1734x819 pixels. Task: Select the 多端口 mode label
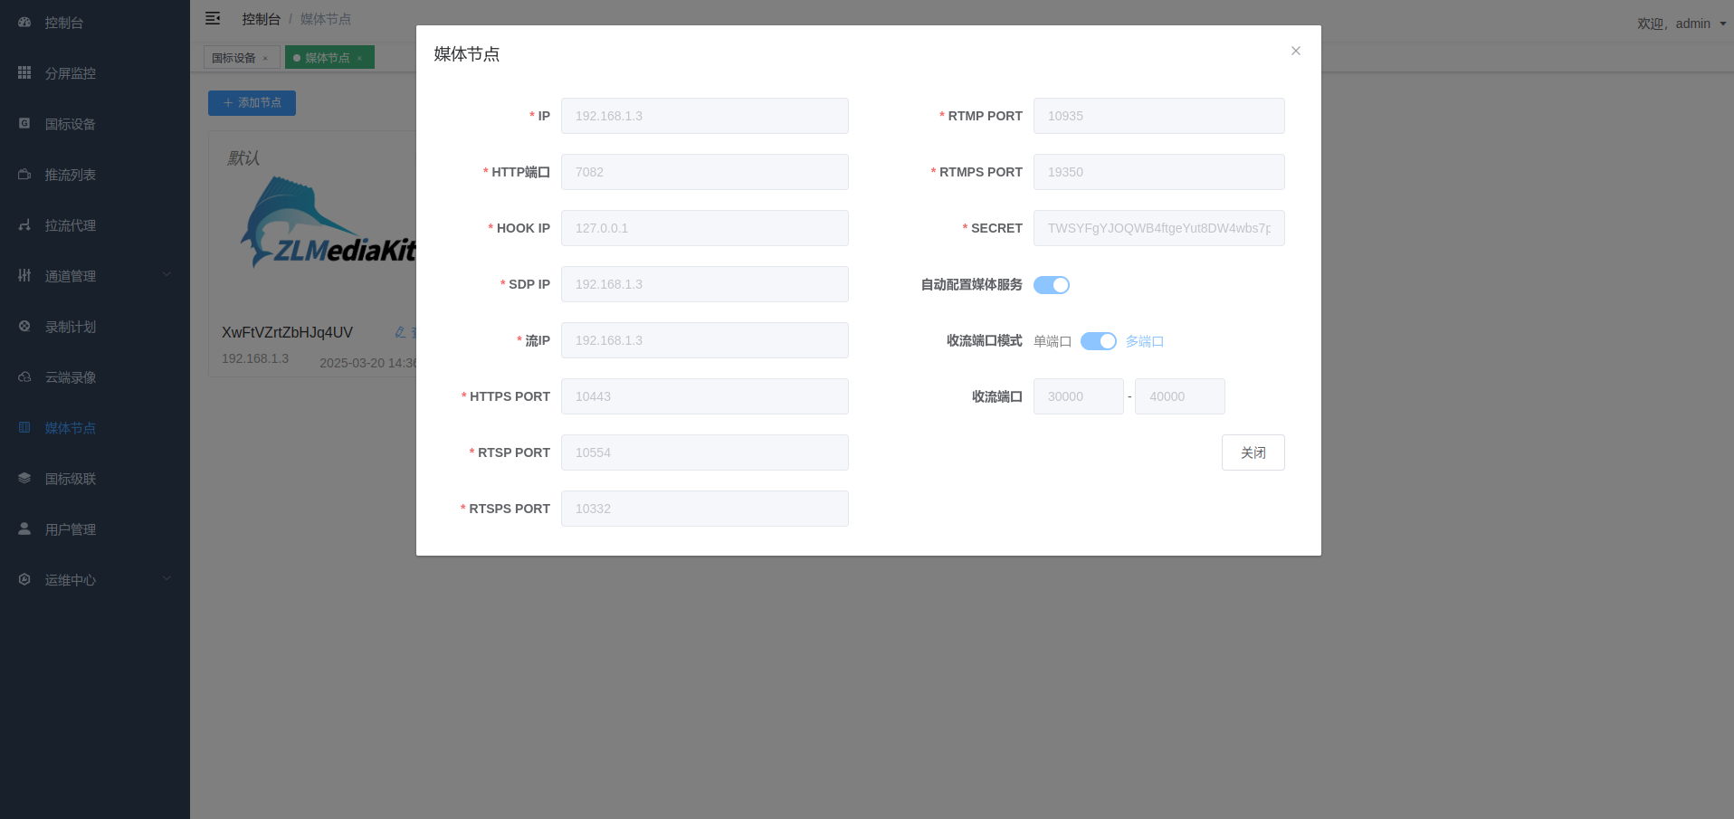pyautogui.click(x=1144, y=341)
